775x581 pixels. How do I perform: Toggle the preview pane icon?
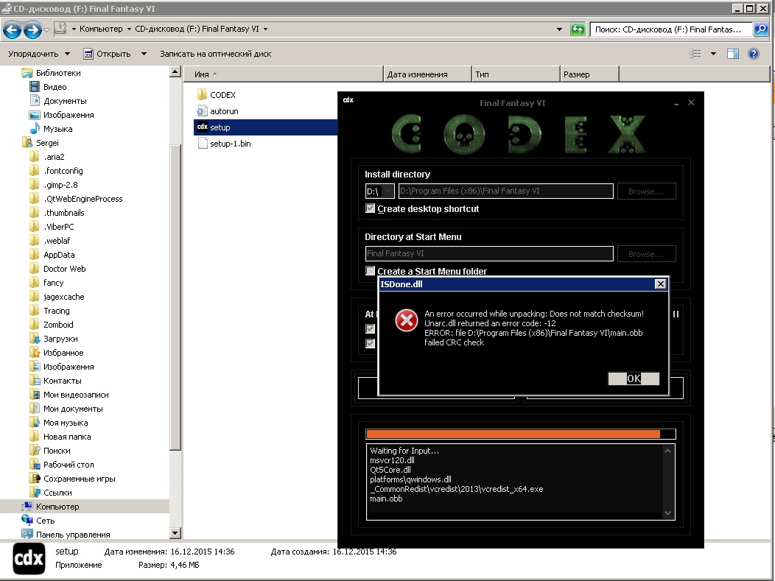732,54
